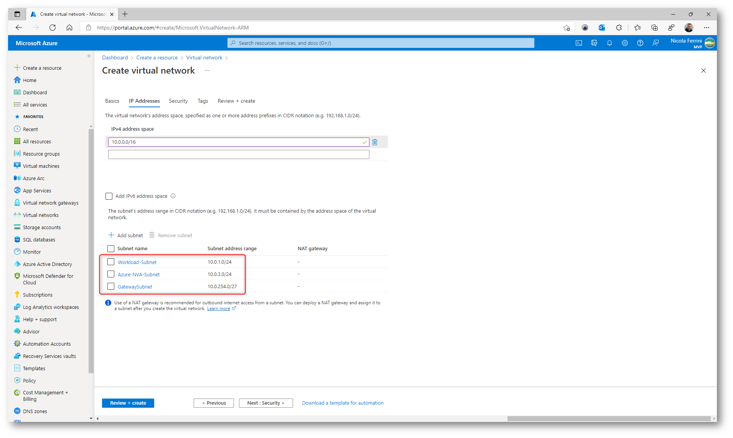Open the GatewaySubnet link
Image resolution: width=733 pixels, height=438 pixels.
pyautogui.click(x=135, y=287)
